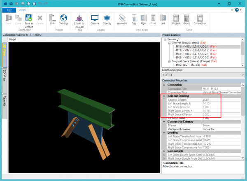Switch to Right view angle

[x=144, y=19]
